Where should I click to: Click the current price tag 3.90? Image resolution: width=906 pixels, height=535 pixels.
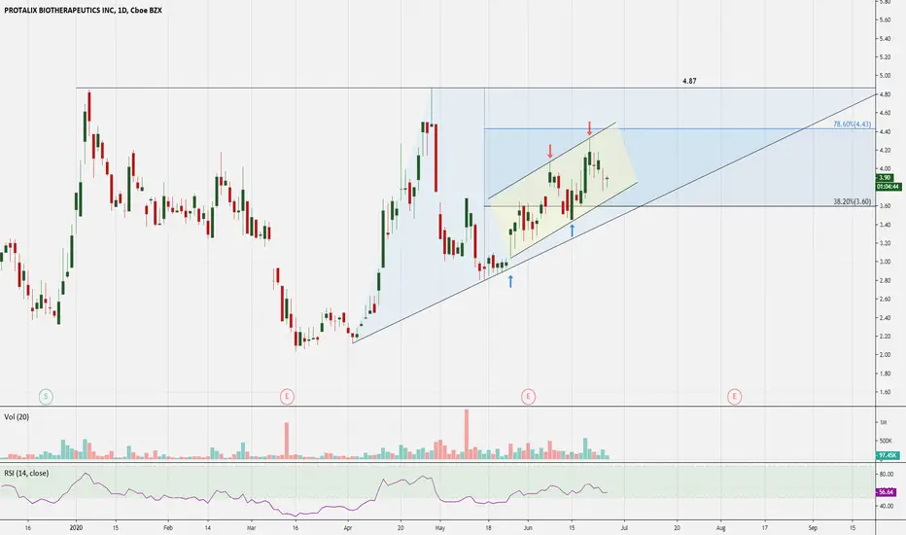(885, 178)
